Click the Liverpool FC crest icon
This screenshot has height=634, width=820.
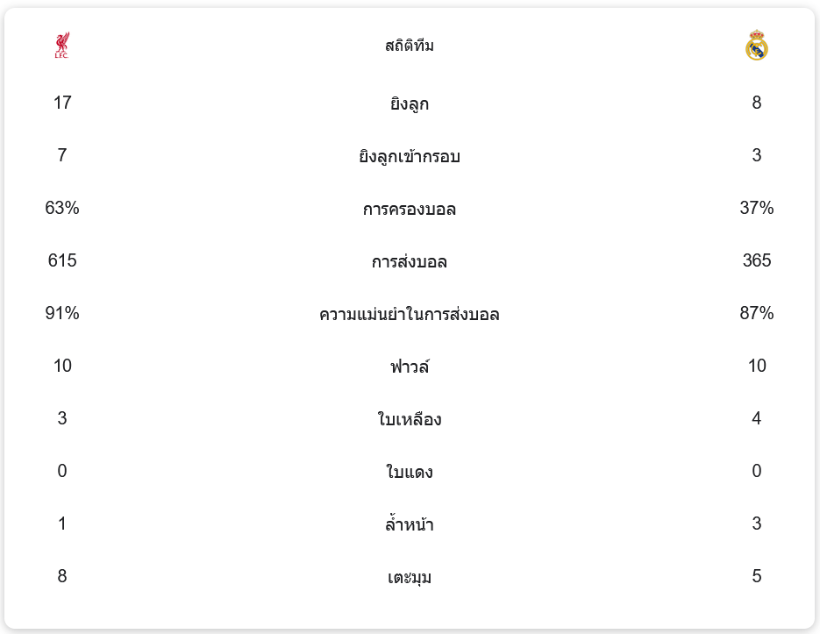tap(61, 46)
